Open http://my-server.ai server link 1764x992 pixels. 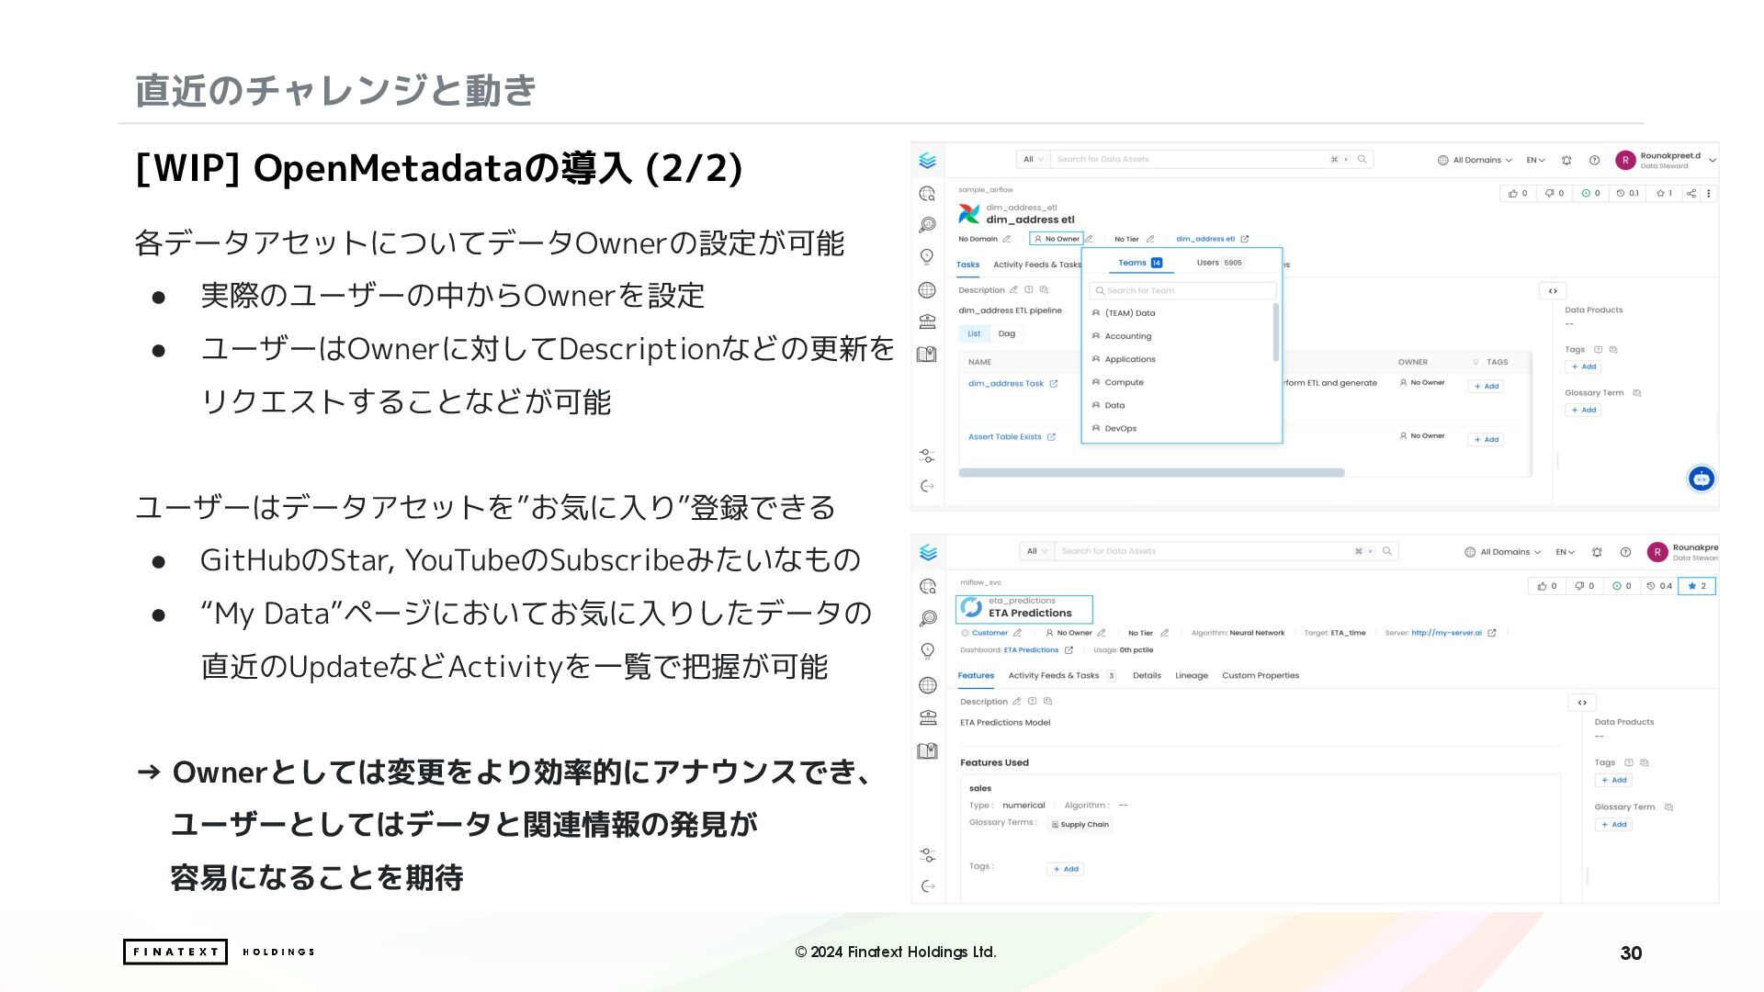tap(1446, 633)
